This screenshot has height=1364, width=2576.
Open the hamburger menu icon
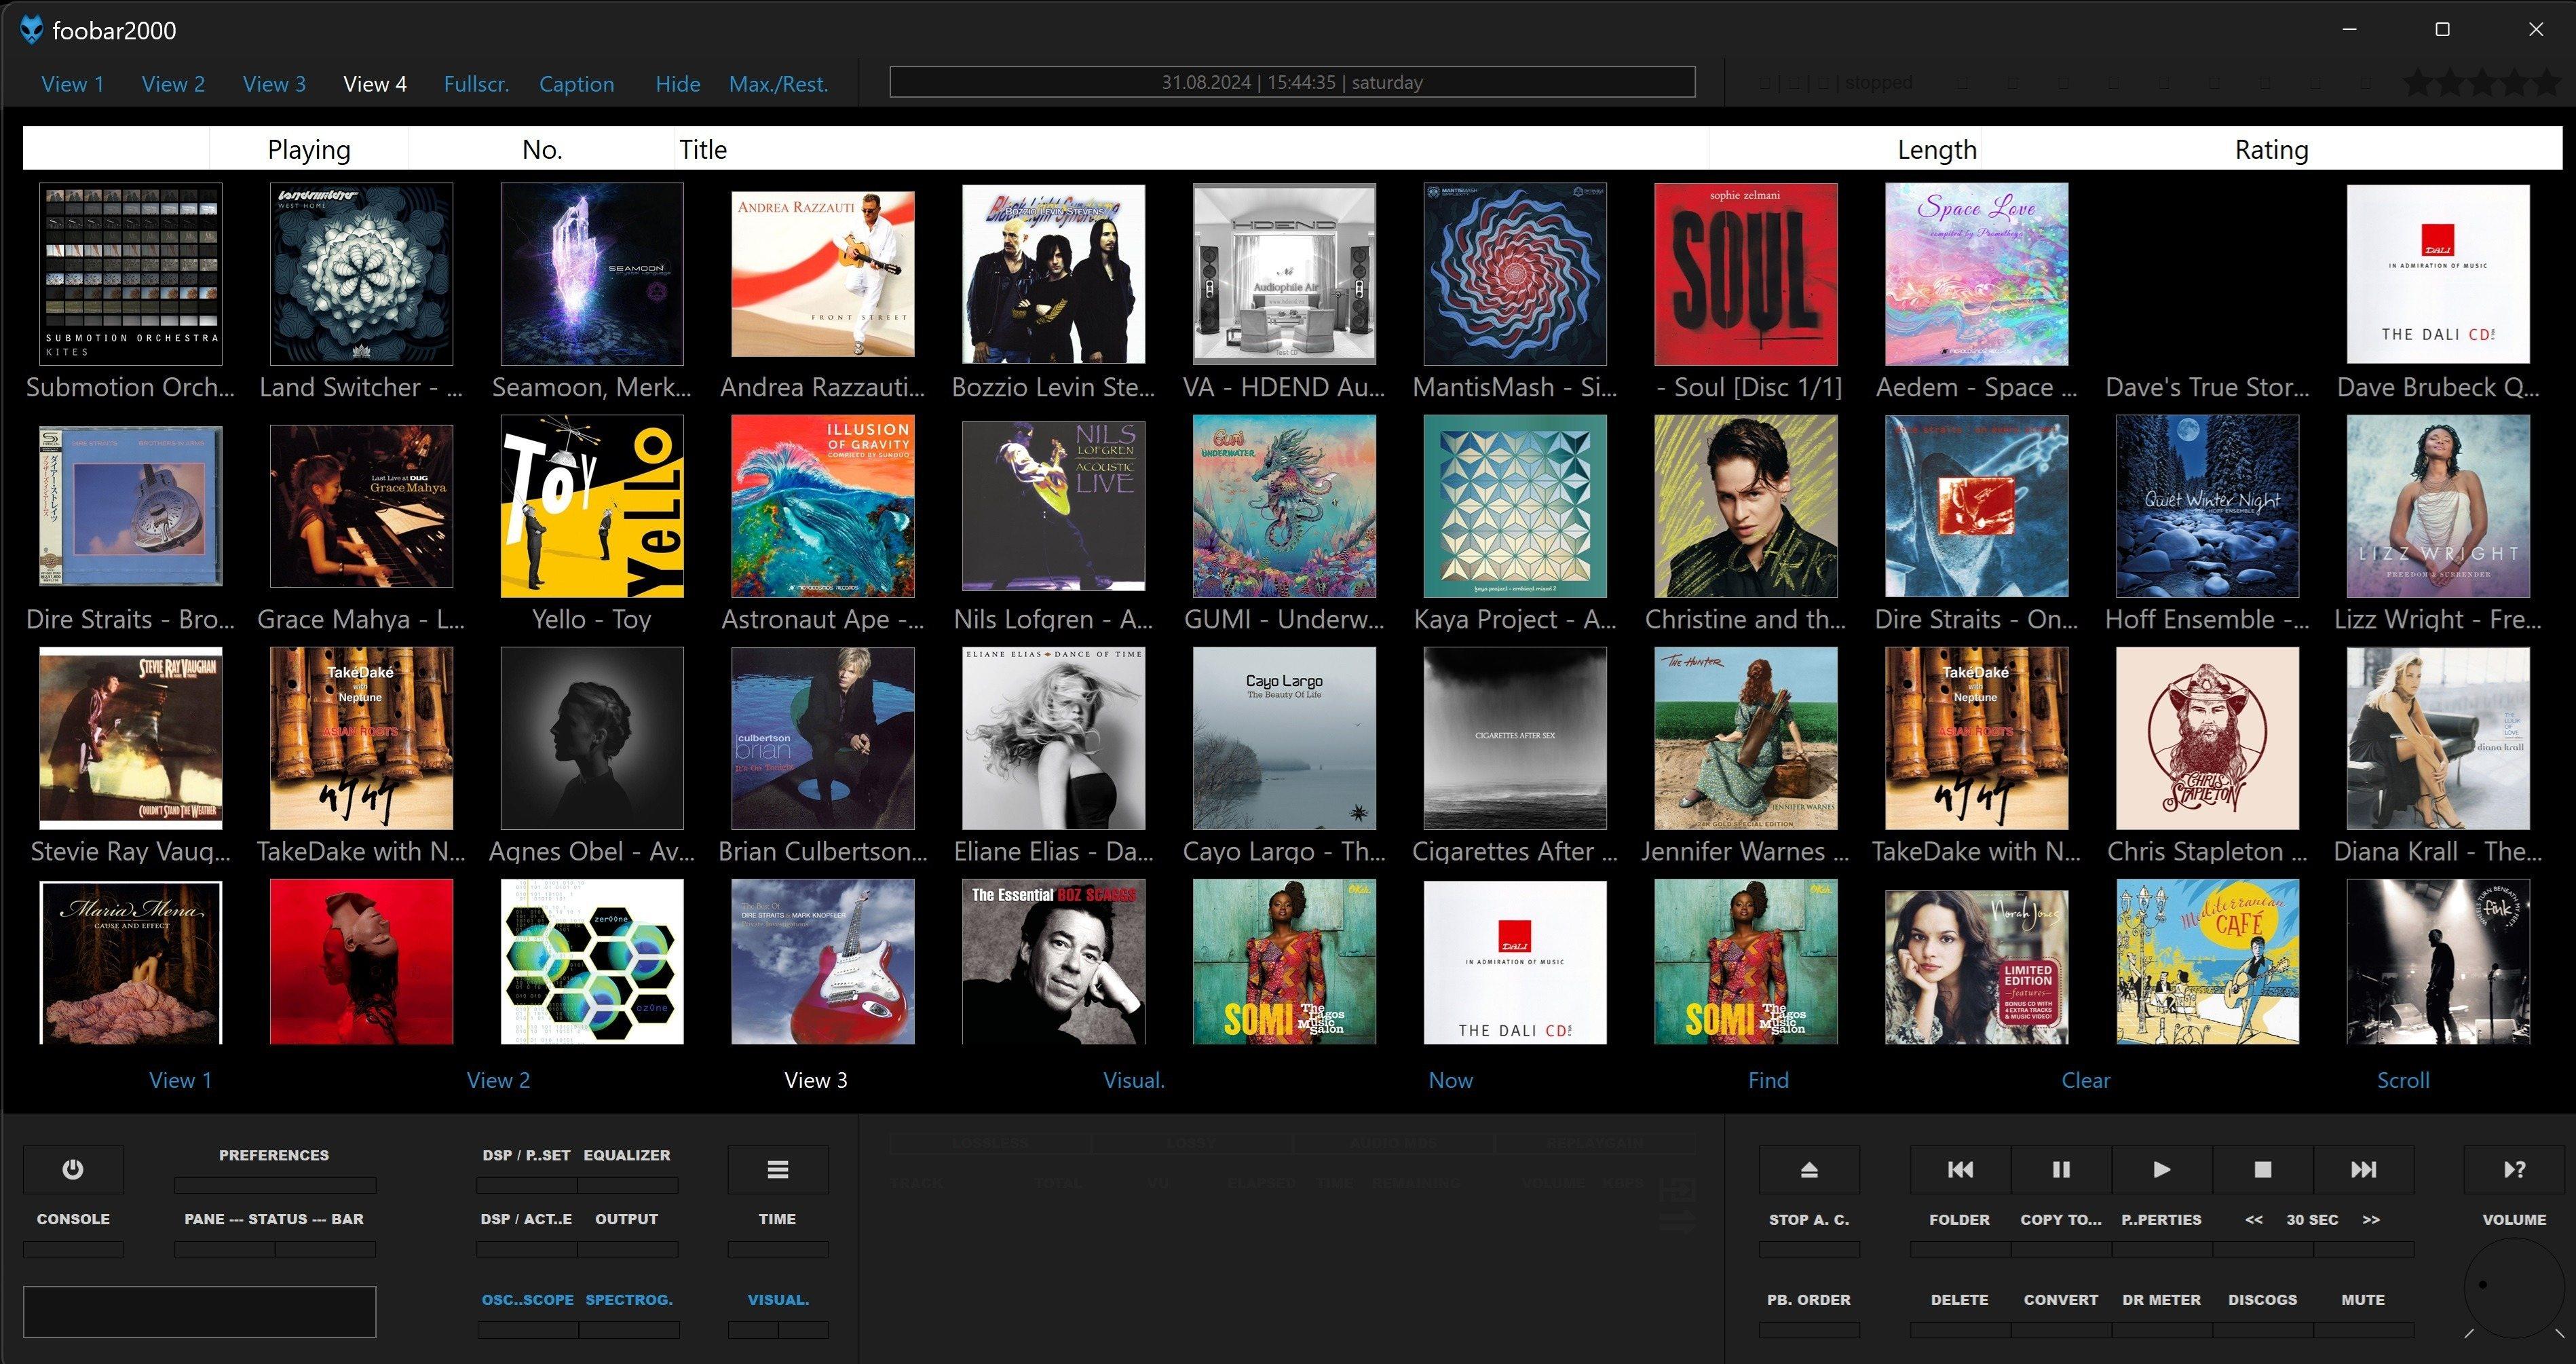click(777, 1169)
